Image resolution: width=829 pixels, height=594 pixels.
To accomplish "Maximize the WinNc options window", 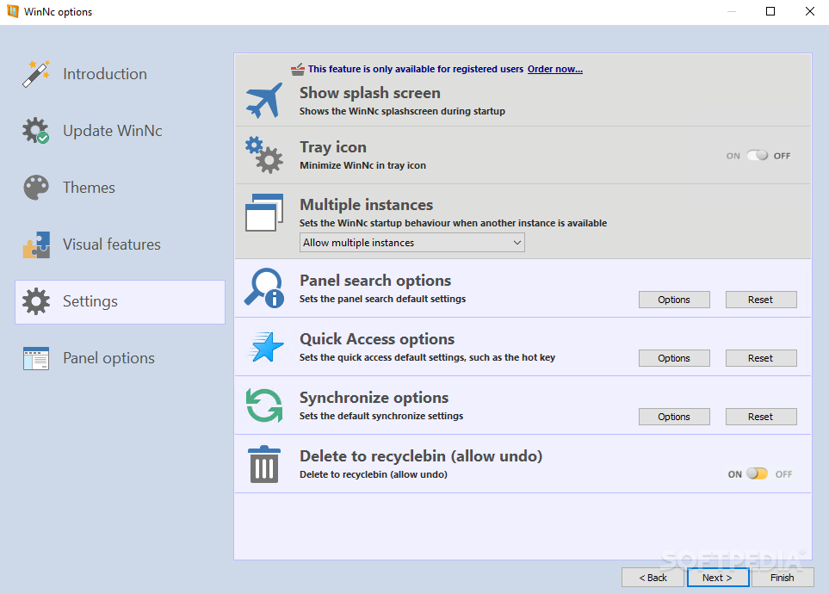I will (x=770, y=11).
